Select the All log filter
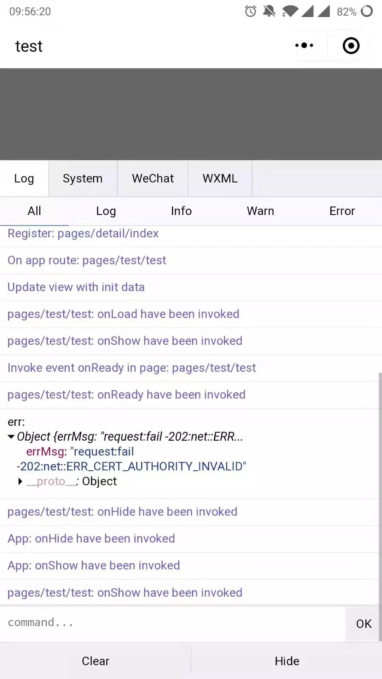The image size is (382, 679). click(x=34, y=211)
